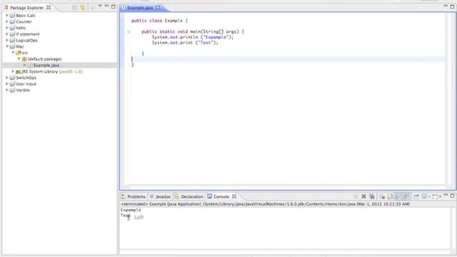Maximize the Package Explorer panel

click(x=114, y=6)
